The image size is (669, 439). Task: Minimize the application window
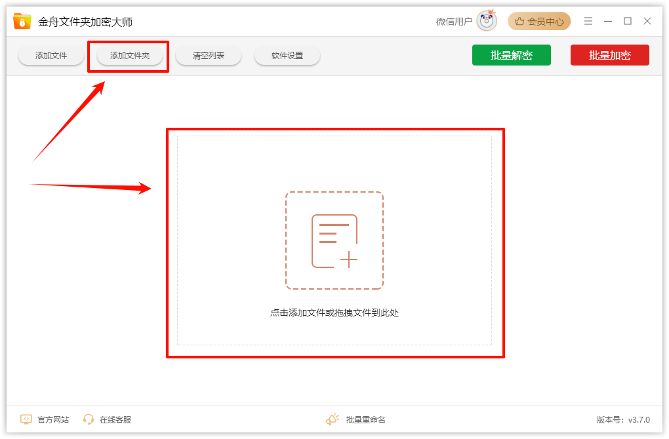608,22
